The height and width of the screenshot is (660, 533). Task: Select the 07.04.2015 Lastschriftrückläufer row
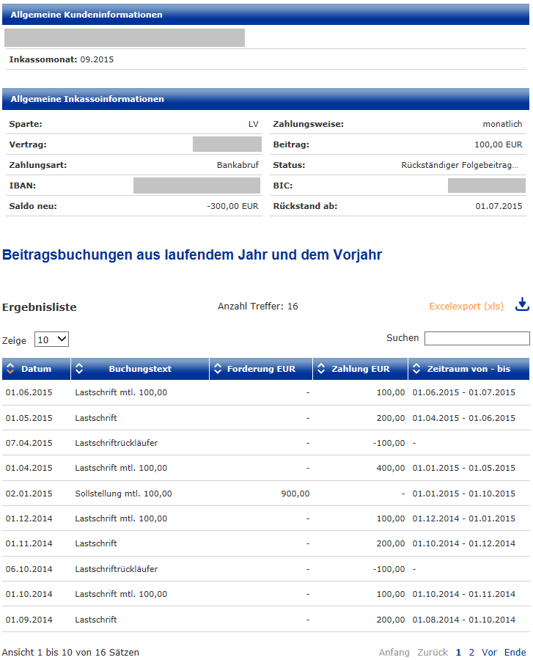pyautogui.click(x=116, y=443)
